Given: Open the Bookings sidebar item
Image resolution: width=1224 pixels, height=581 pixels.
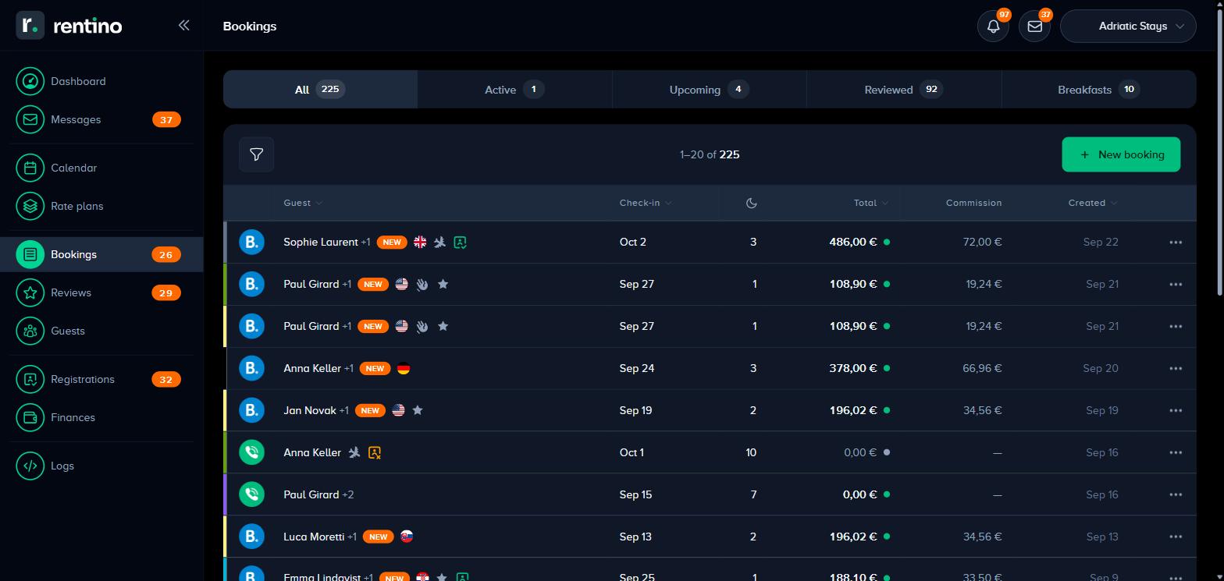Looking at the screenshot, I should [101, 254].
